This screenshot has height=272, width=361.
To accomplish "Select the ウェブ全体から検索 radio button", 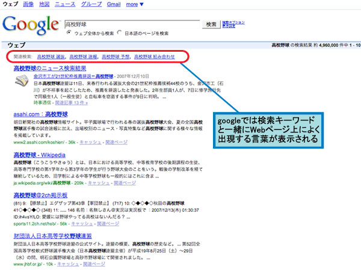I will (x=69, y=32).
